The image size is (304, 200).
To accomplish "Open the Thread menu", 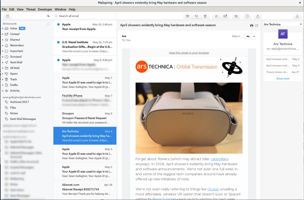I will (31, 9).
